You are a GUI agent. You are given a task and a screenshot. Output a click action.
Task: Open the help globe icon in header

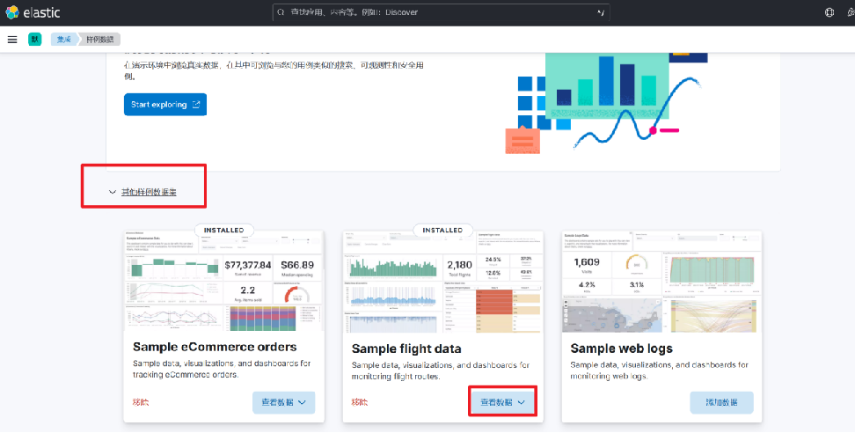tap(829, 12)
